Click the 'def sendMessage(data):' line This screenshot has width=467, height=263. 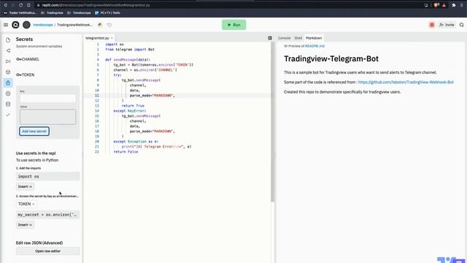click(x=128, y=60)
